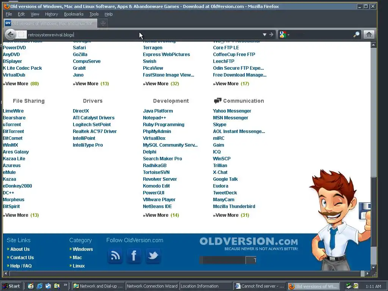Open a new tab with plus button
This screenshot has width=388, height=291.
(103, 23)
